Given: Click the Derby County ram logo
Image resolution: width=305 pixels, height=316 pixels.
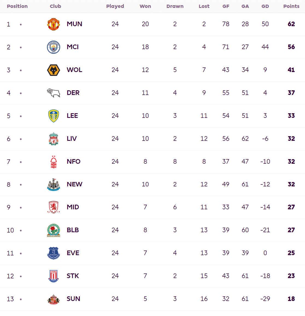Looking at the screenshot, I should click(54, 93).
